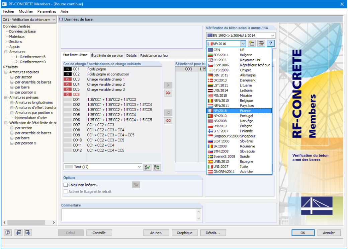This screenshot has width=348, height=249.
Task: Go to the previous table icon
Action: click(18, 233)
